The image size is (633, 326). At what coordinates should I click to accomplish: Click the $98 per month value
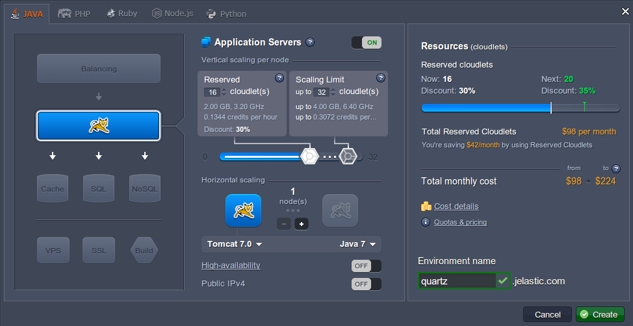589,132
